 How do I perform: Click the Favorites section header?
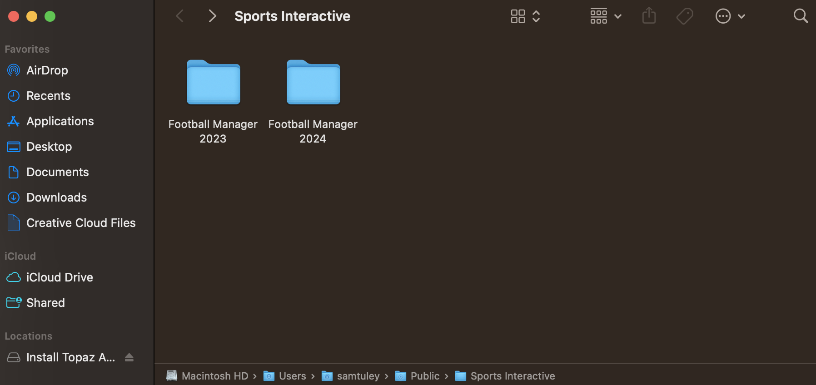27,49
